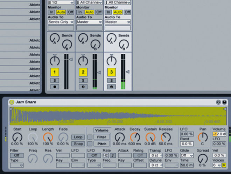
Task: Select the LFO rate note sync mode
Action: click(x=113, y=155)
